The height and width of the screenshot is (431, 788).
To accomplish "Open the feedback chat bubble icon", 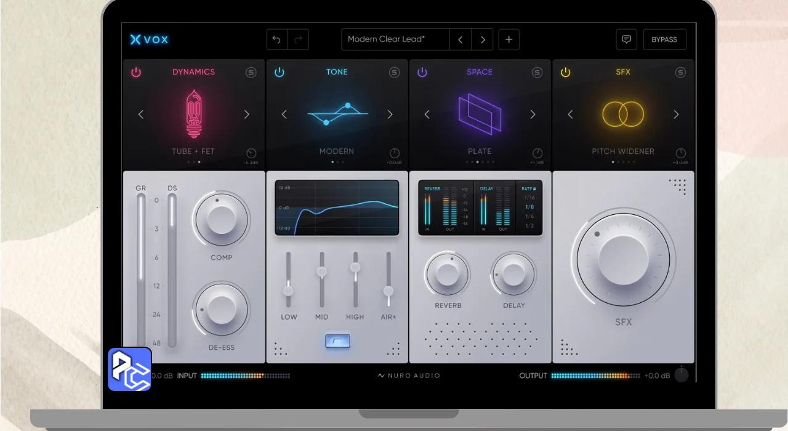I will tap(626, 39).
